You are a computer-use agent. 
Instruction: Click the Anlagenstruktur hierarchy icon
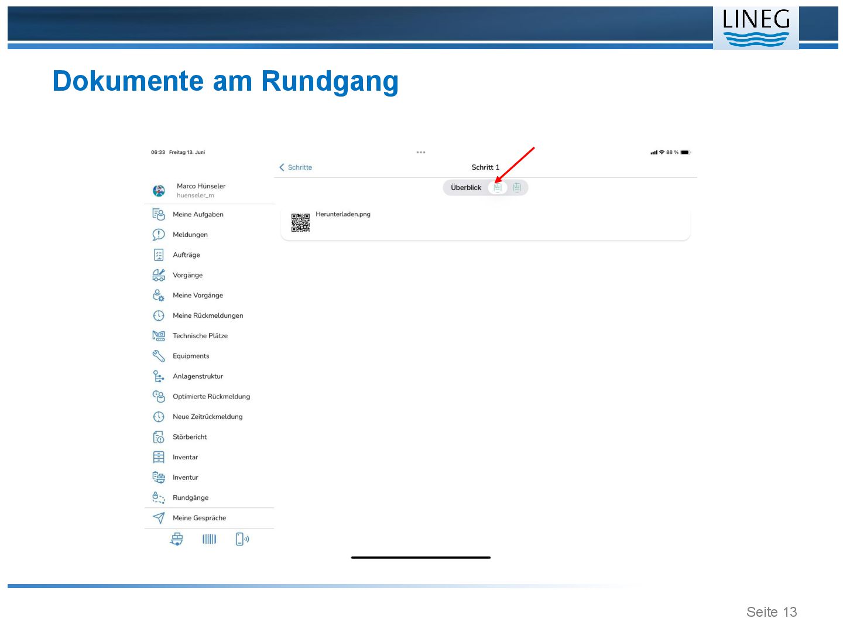point(159,376)
